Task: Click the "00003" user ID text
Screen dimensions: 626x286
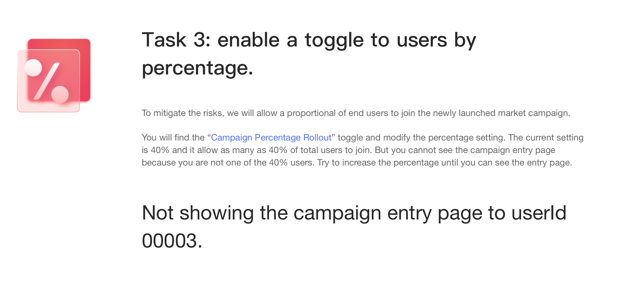Action: tap(169, 241)
